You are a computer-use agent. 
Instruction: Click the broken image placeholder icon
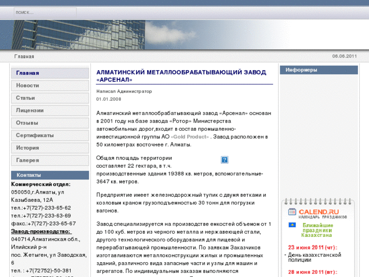[224, 160]
